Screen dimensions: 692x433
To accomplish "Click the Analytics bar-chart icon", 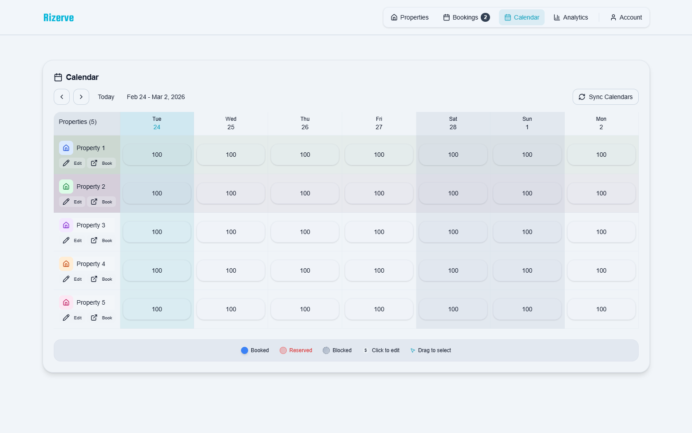I will click(x=558, y=17).
